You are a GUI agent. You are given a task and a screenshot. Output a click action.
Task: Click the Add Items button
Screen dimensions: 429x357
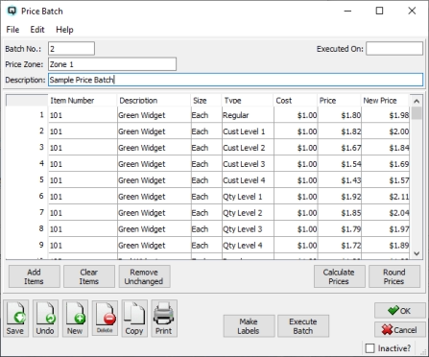point(34,276)
